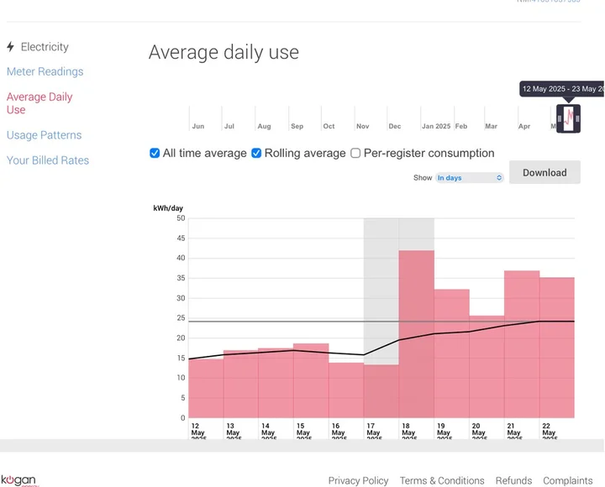Select Average Daily Use sidebar item

pos(39,103)
